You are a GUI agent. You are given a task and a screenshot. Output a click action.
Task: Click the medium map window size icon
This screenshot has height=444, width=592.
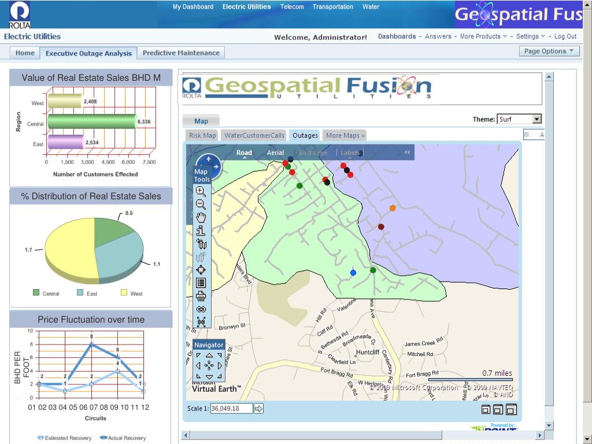tap(498, 409)
